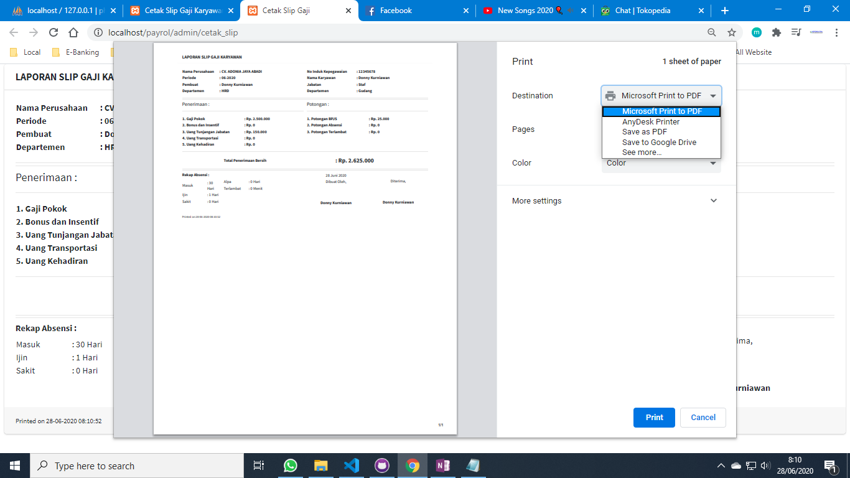This screenshot has width=850, height=478.
Task: Open the Destination dropdown
Action: 661,96
